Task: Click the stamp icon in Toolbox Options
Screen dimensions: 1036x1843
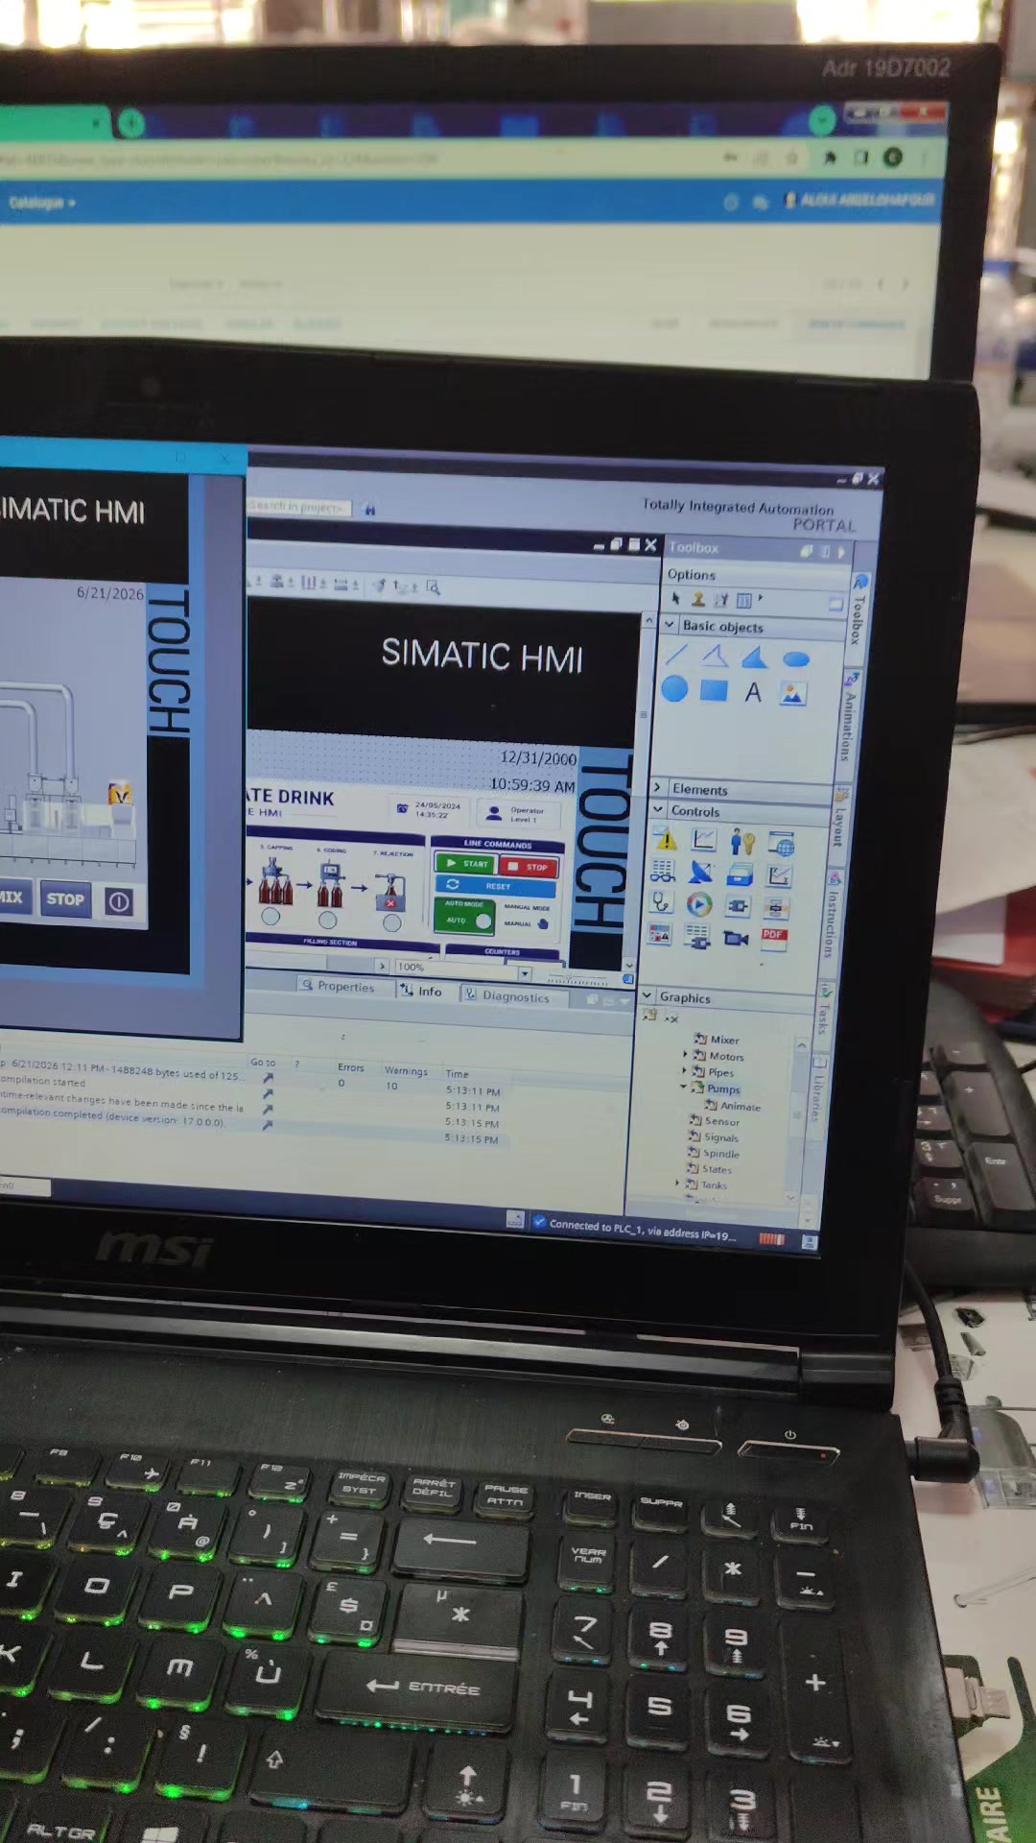Action: click(x=698, y=599)
